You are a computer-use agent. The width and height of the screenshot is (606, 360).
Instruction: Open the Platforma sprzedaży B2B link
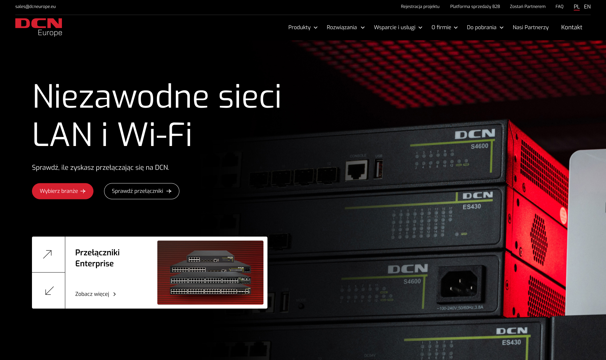(x=475, y=7)
